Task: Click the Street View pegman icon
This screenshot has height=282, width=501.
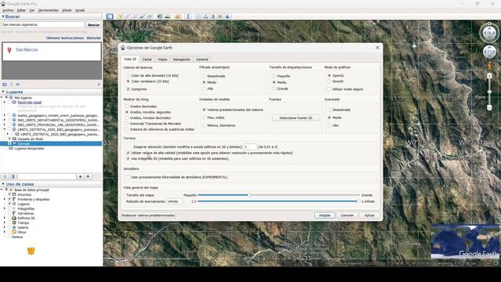Action: 489,66
